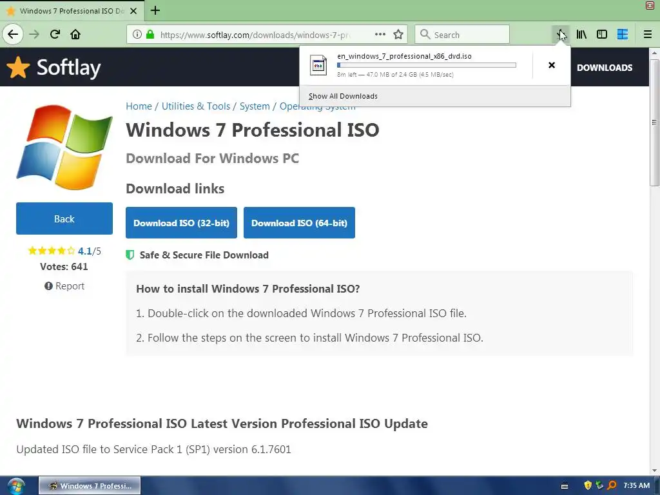The height and width of the screenshot is (495, 660).
Task: Go back with the browser back arrow
Action: click(x=13, y=34)
